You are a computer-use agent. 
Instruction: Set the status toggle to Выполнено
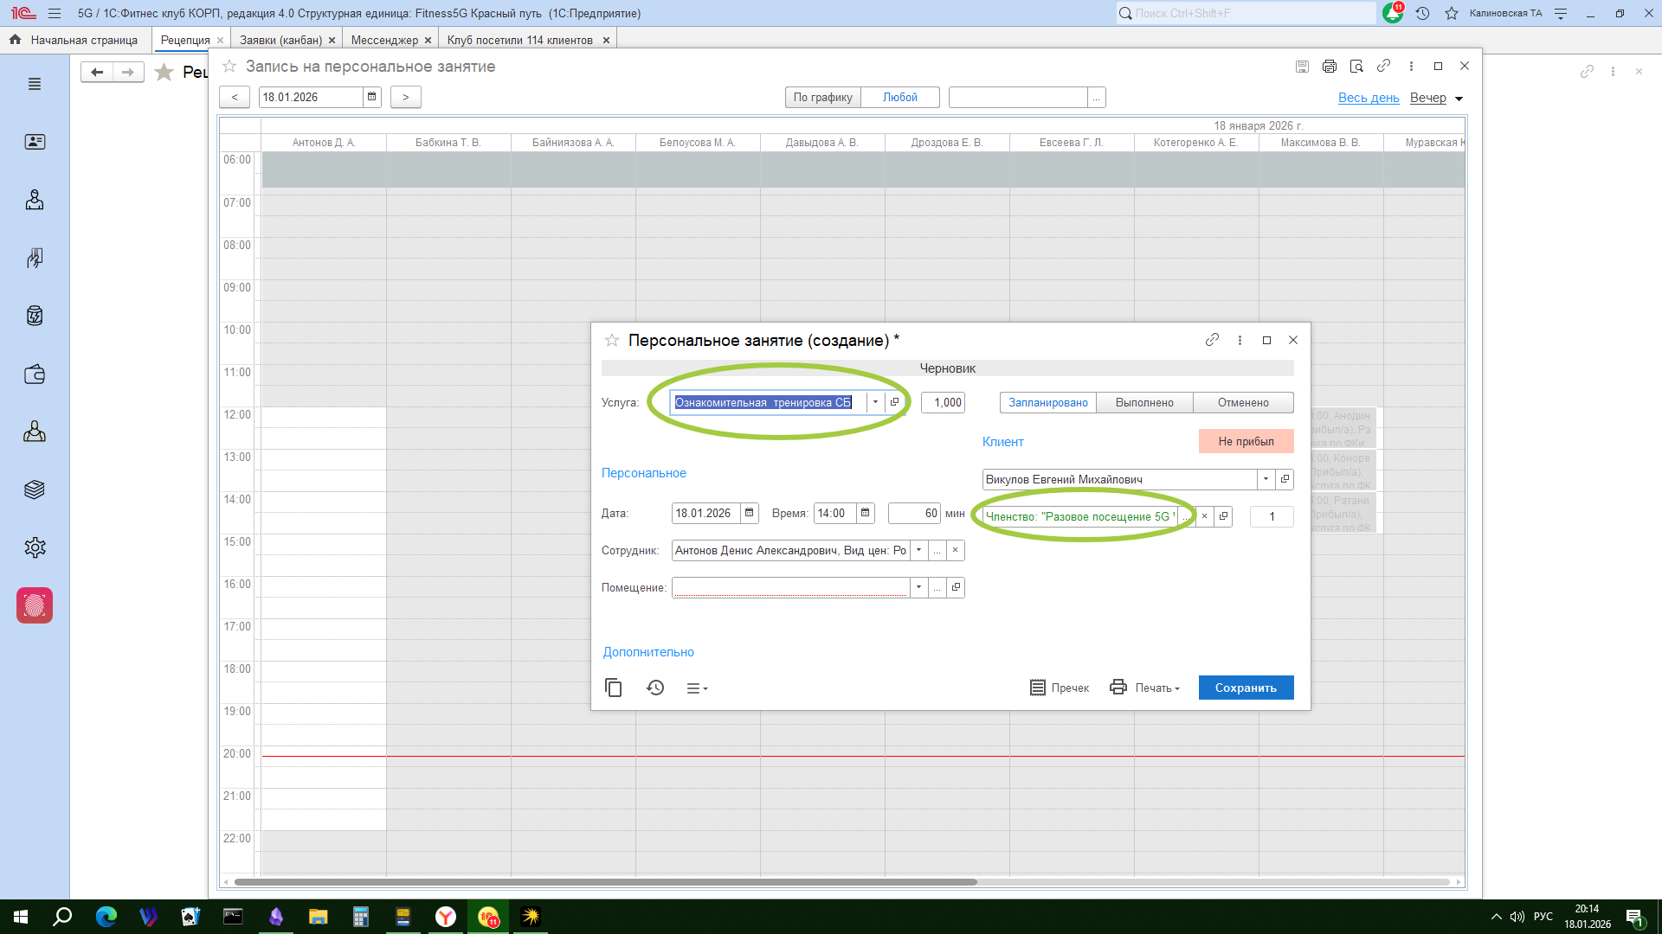(1144, 403)
